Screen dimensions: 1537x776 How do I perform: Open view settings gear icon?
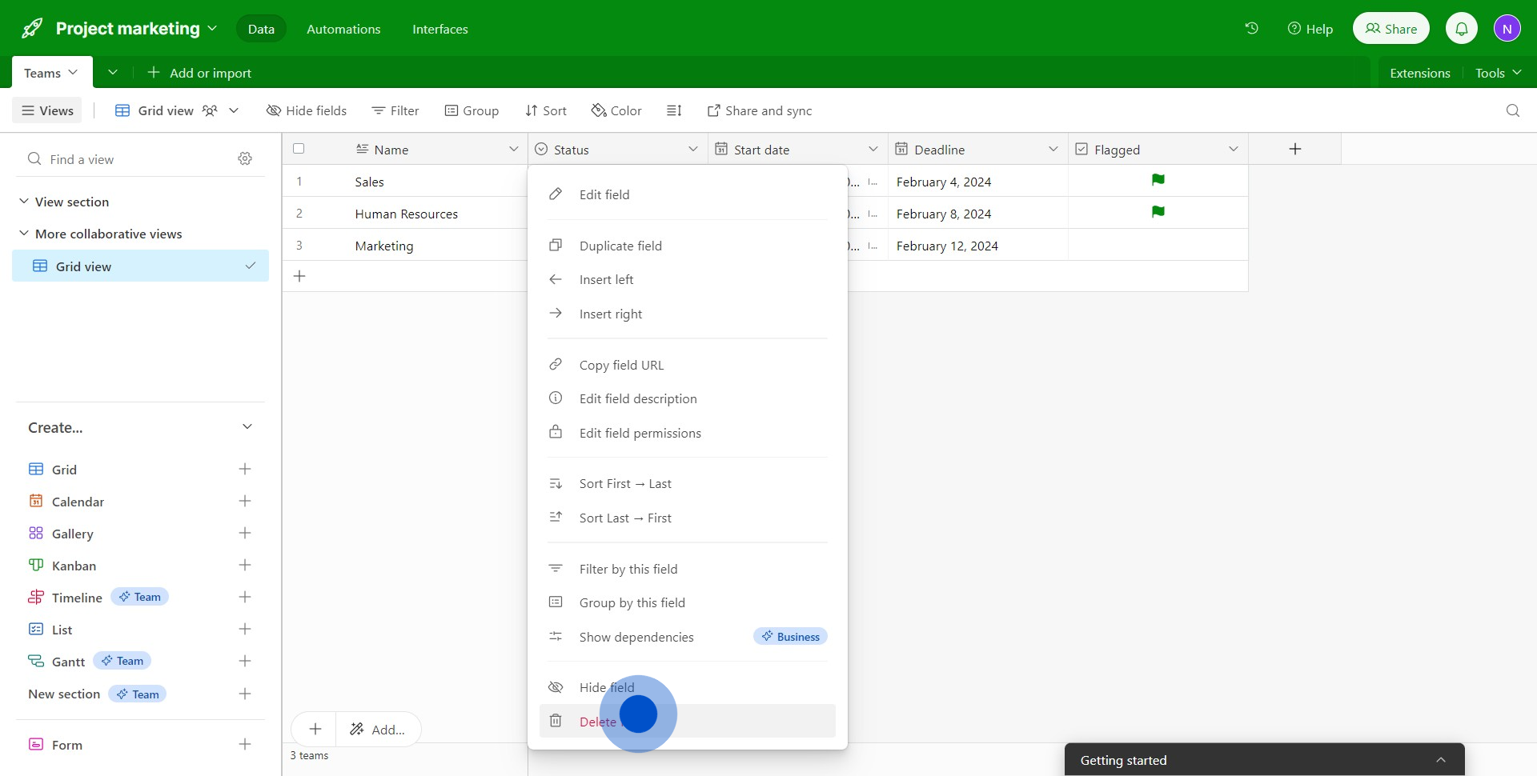245,159
